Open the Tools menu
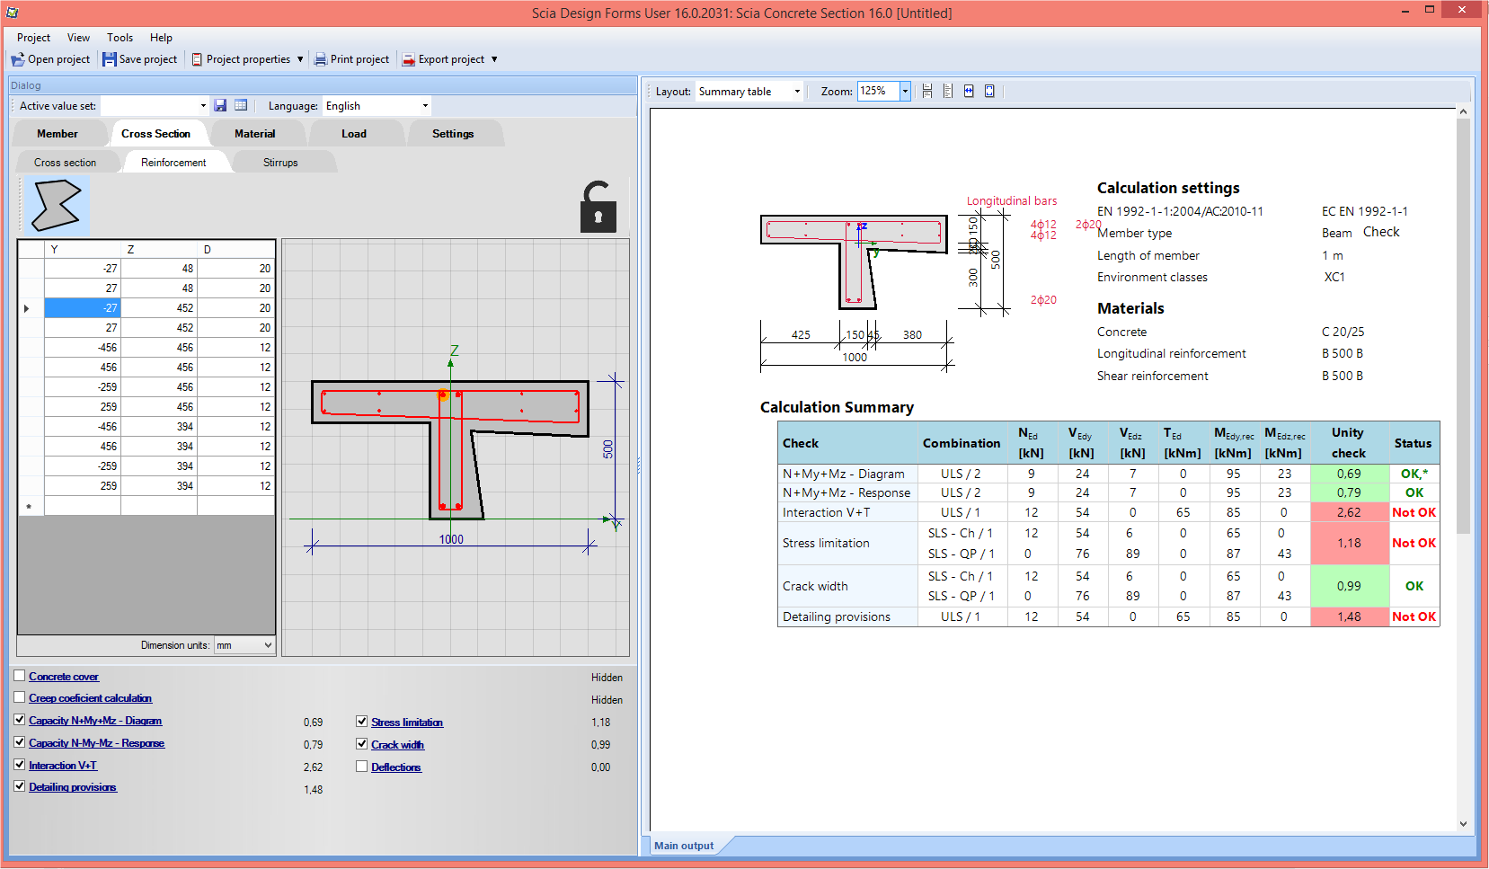The image size is (1489, 869). (x=120, y=38)
